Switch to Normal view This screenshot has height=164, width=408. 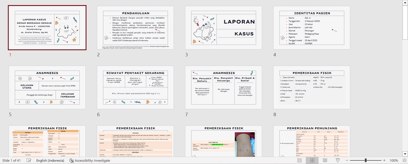tap(300, 161)
